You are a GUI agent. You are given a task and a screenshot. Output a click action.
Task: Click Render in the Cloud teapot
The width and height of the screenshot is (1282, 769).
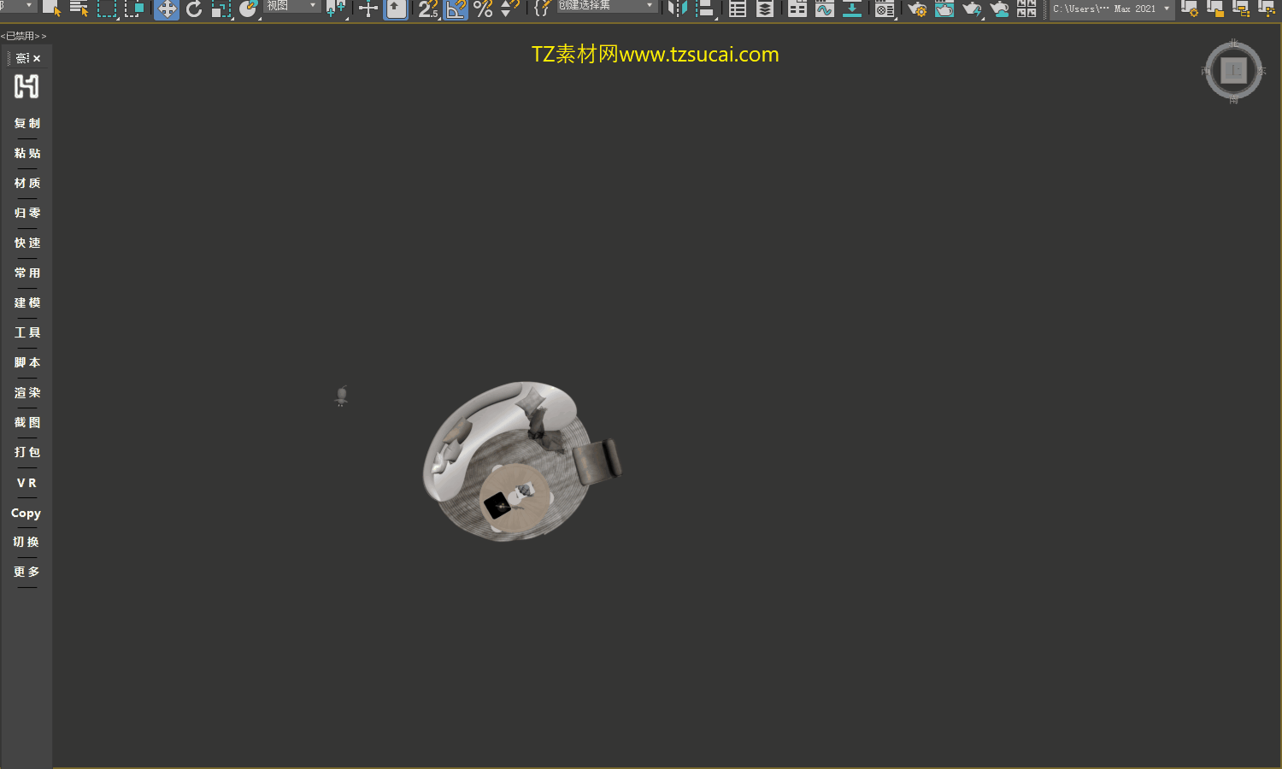(x=999, y=9)
